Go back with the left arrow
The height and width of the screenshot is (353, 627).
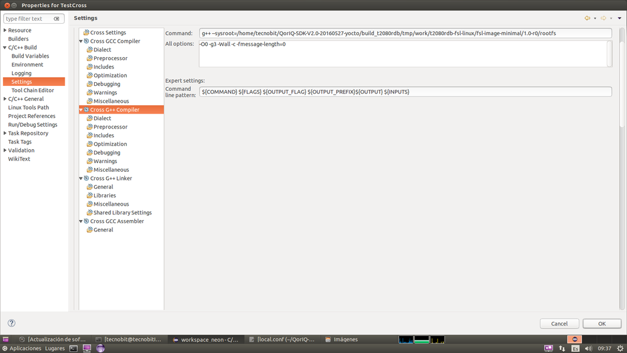(x=587, y=18)
